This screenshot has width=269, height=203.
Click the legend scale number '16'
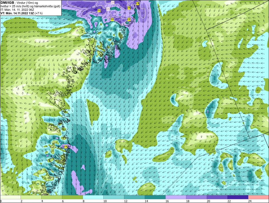click(x=167, y=201)
